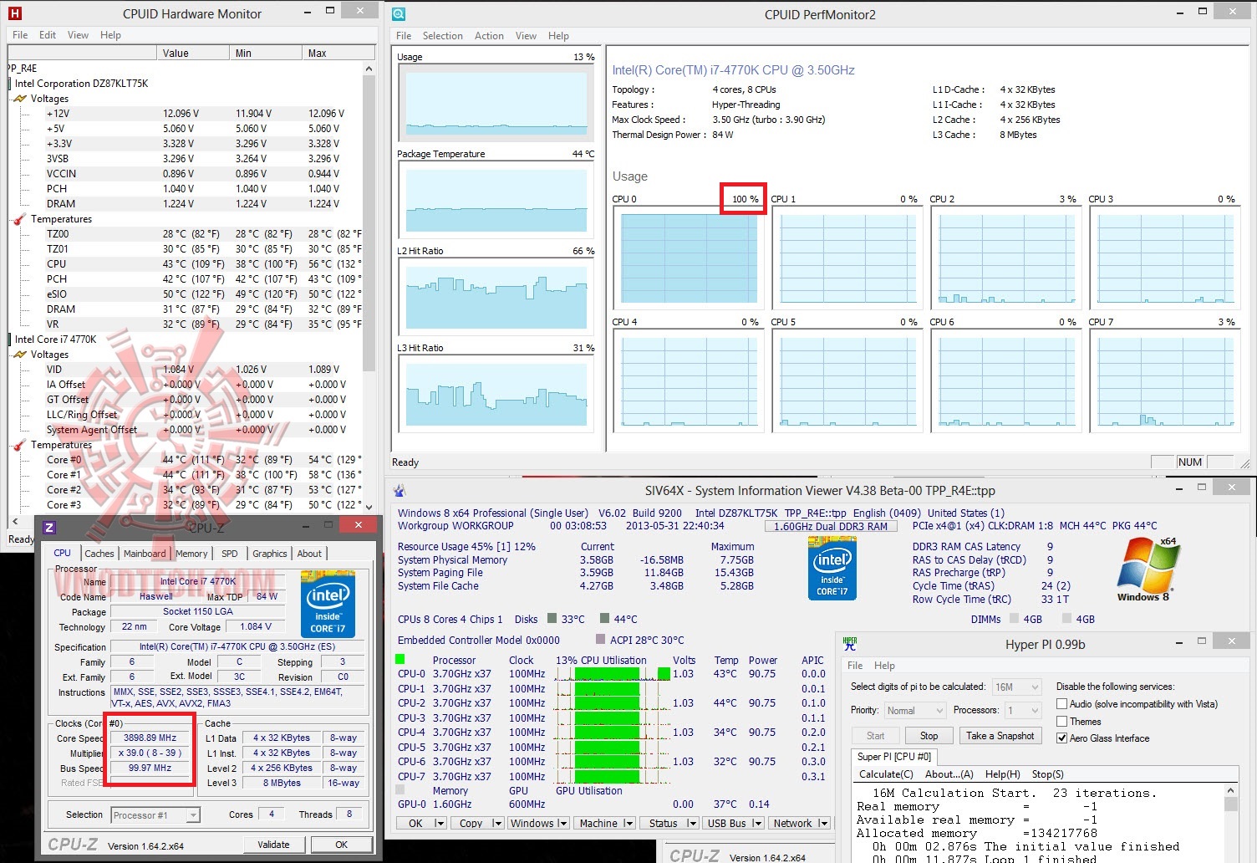Click the OK button in CPU-Z
This screenshot has height=863, width=1257.
(342, 845)
